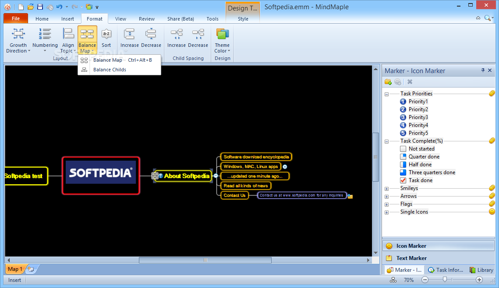Select the Priority1 marker icon
Viewport: 499px width, 288px height.
pos(403,102)
